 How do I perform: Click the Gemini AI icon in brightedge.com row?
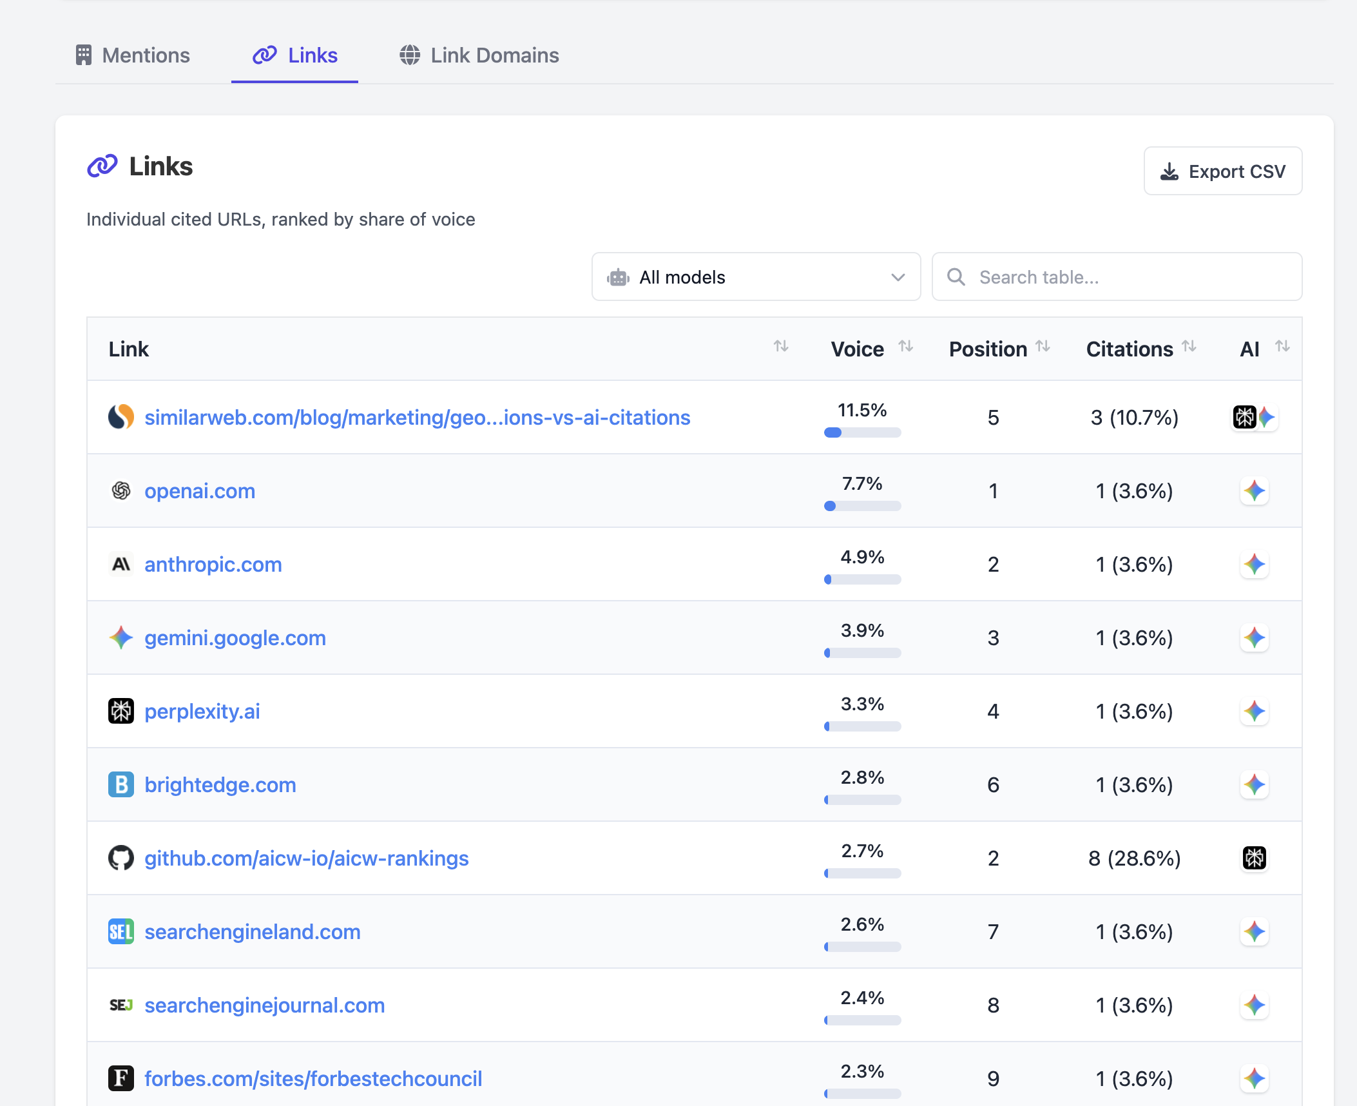tap(1255, 785)
